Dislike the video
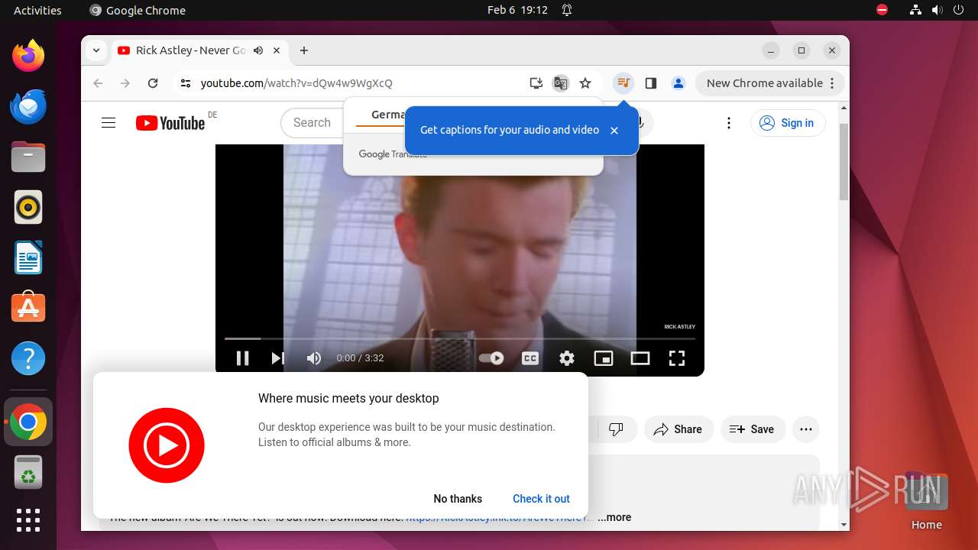This screenshot has height=550, width=978. 616,429
